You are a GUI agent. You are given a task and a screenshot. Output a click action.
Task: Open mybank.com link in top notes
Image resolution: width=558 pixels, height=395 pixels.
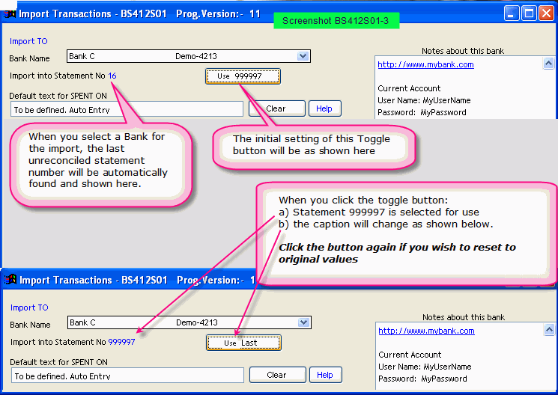(425, 64)
